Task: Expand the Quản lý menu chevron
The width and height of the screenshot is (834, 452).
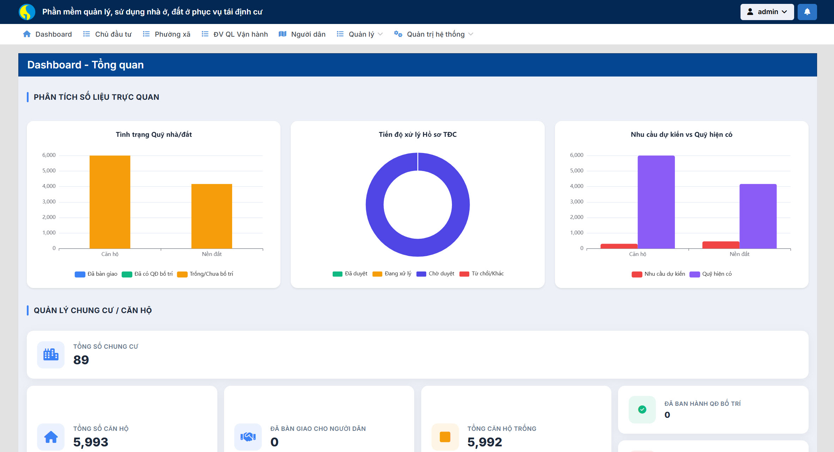Action: 380,34
